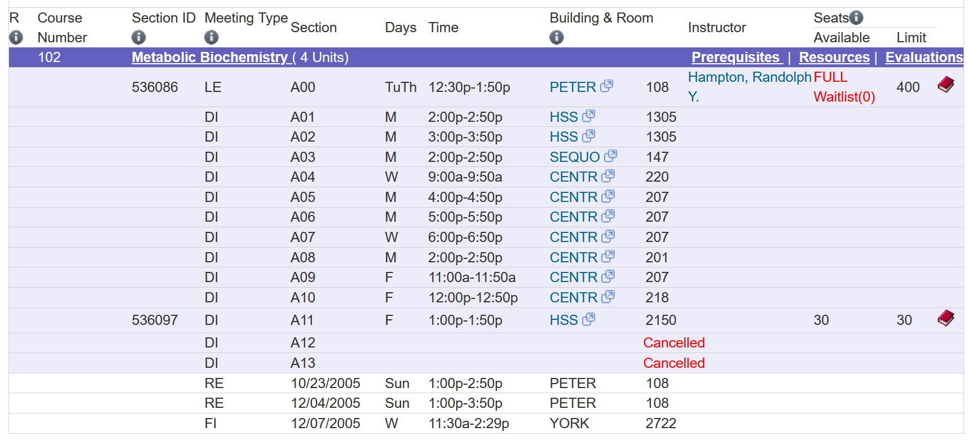Open the Building & Room info icon
The width and height of the screenshot is (968, 440).
(x=556, y=37)
